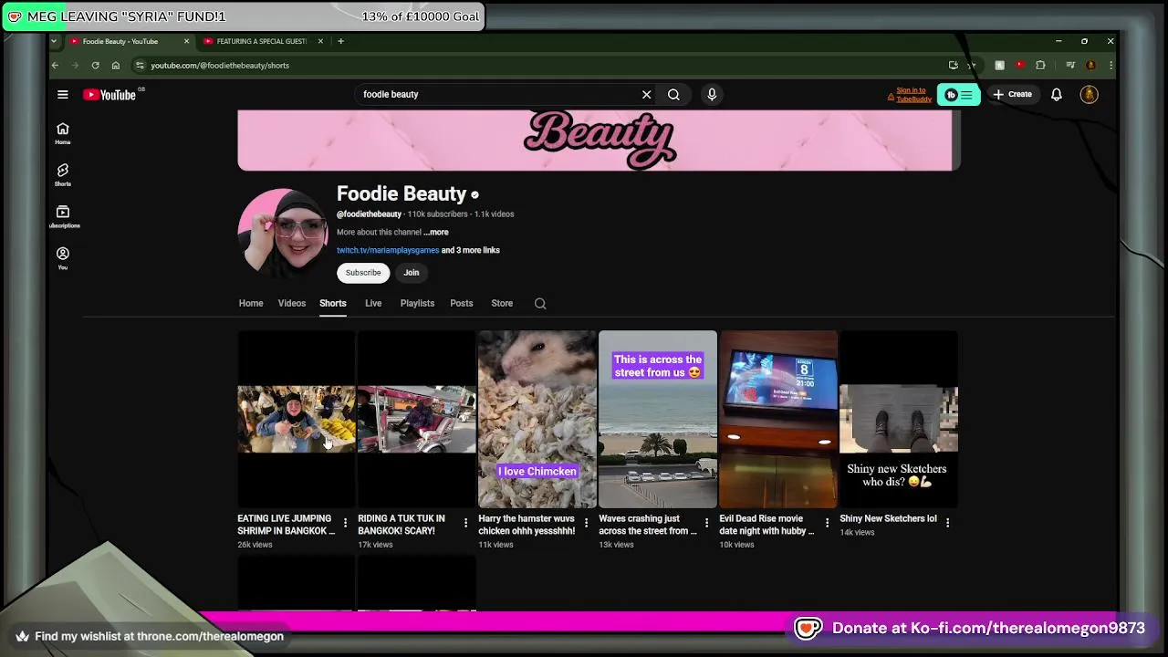
Task: Open the YouTube guide hamburger menu
Action: (x=63, y=94)
